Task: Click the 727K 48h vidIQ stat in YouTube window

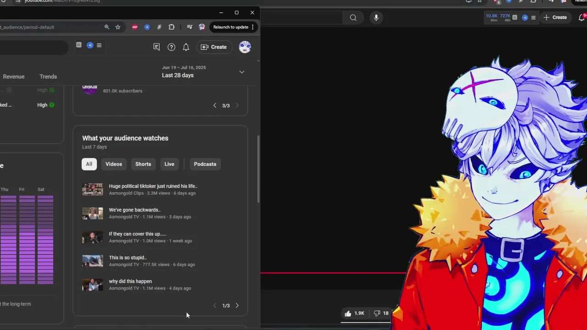Action: pyautogui.click(x=505, y=18)
